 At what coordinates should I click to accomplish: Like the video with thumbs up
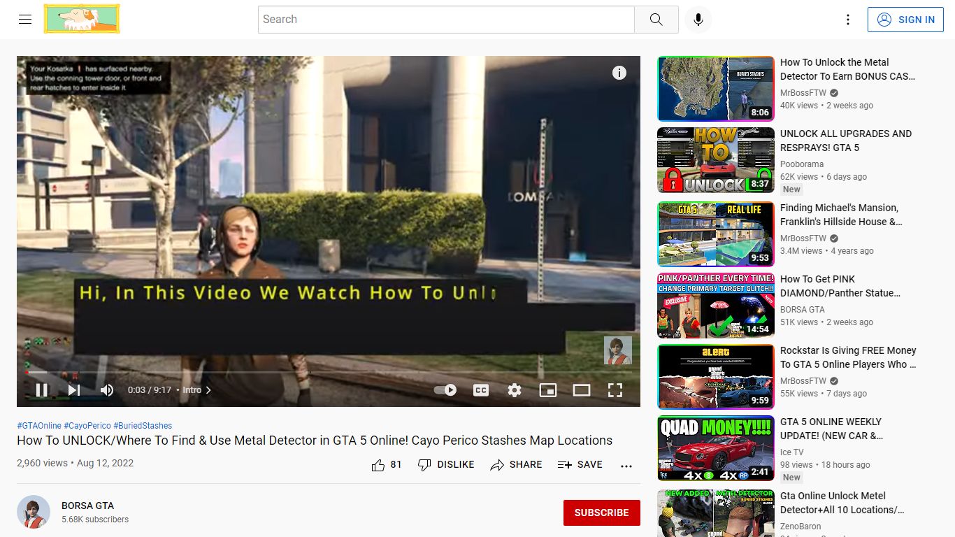click(387, 465)
